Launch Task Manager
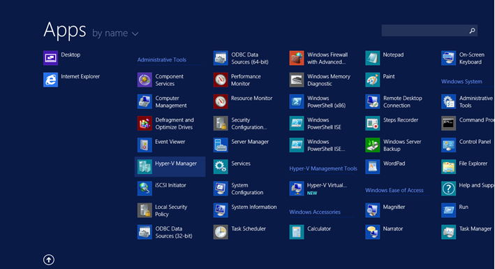This screenshot has width=495, height=269. 466,233
